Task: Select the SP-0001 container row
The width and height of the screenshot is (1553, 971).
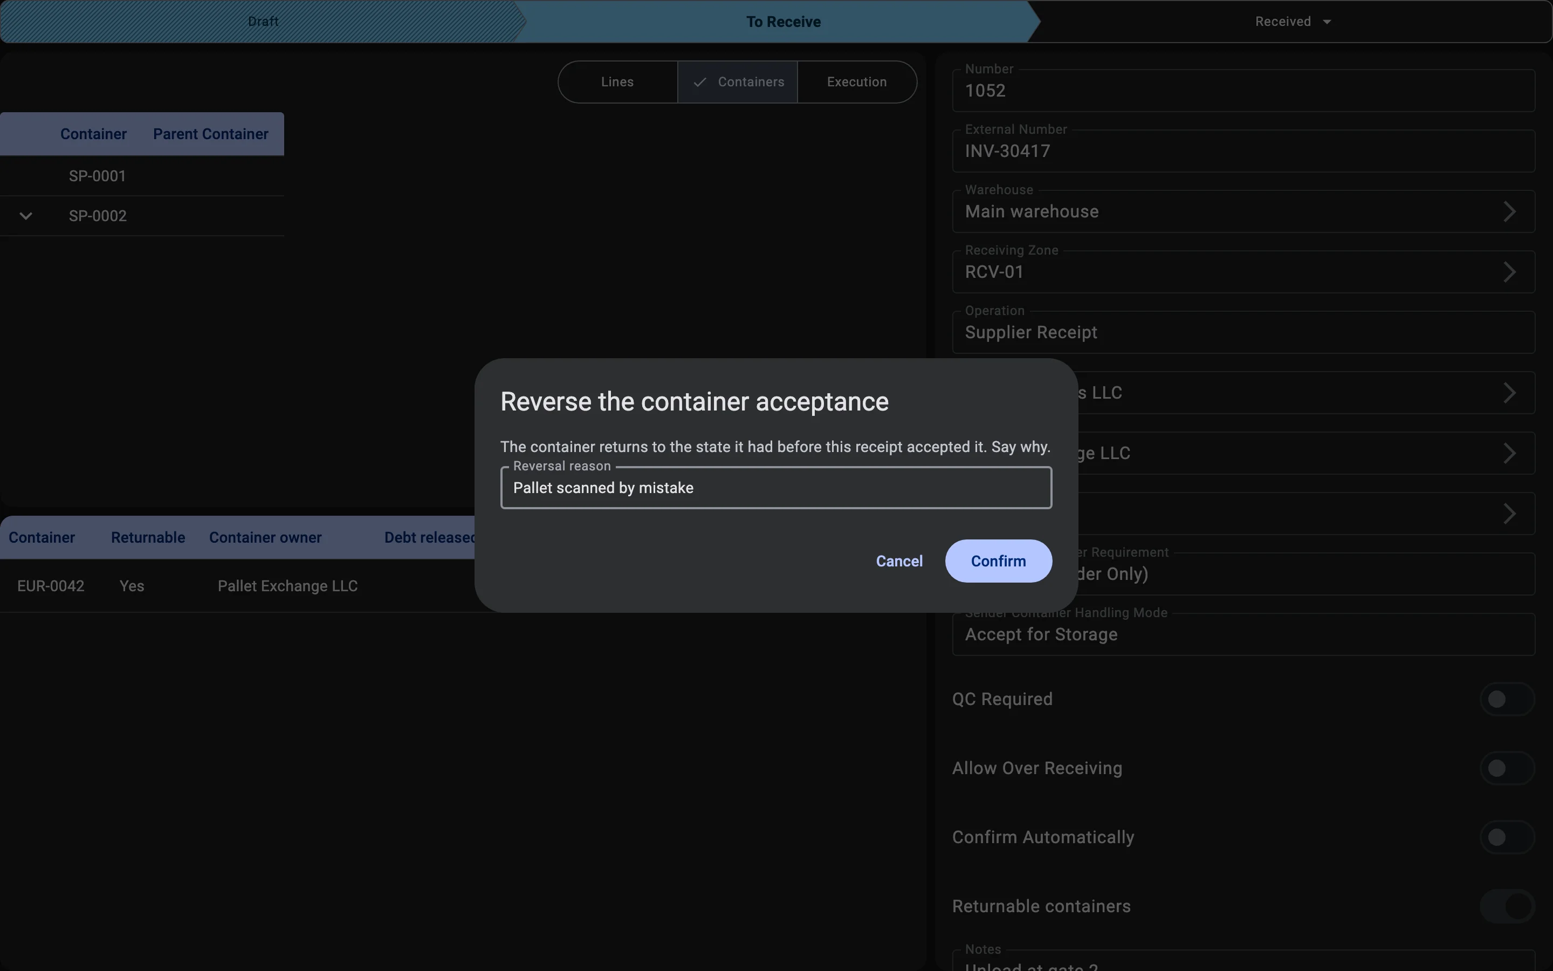Action: 142,176
